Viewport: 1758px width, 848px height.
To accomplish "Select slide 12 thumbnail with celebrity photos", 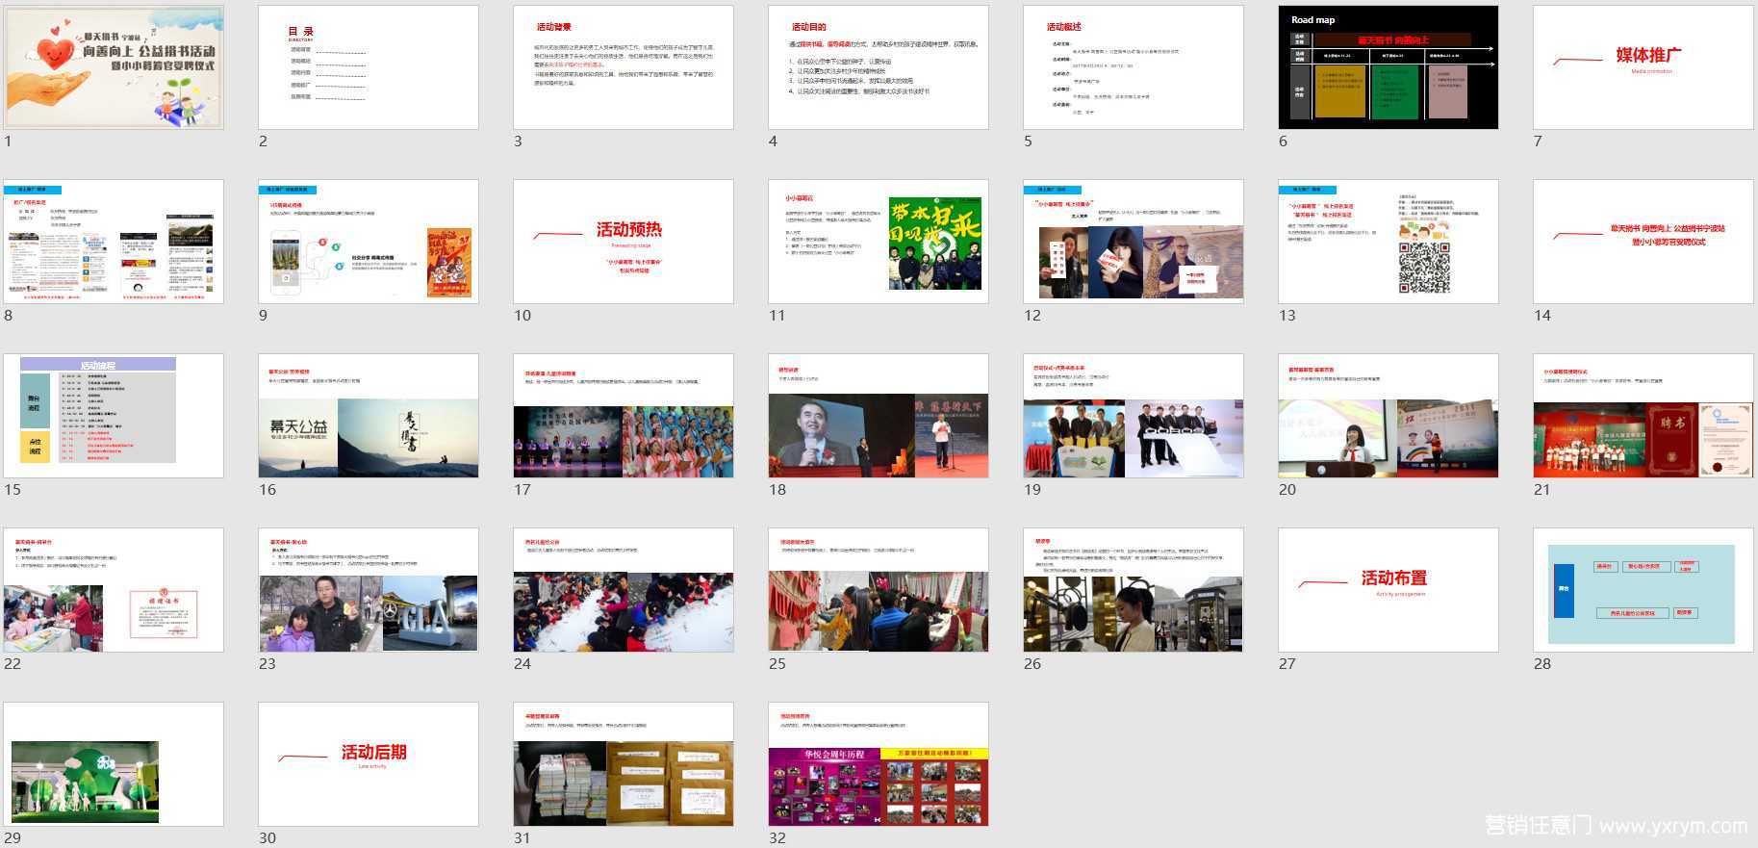I will click(1134, 242).
